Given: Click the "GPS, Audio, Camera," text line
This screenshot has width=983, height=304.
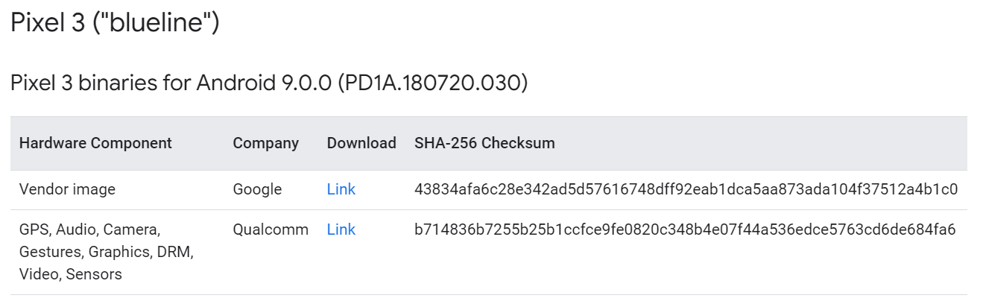Looking at the screenshot, I should (89, 229).
